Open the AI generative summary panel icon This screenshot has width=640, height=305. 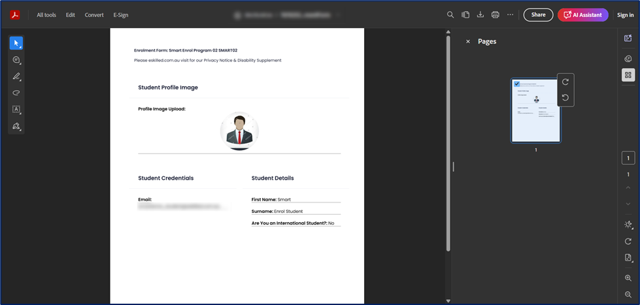[x=628, y=38]
